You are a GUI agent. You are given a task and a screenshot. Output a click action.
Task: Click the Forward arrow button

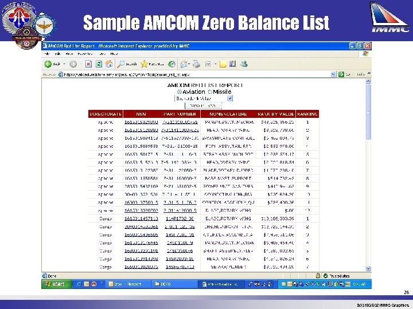pos(73,64)
